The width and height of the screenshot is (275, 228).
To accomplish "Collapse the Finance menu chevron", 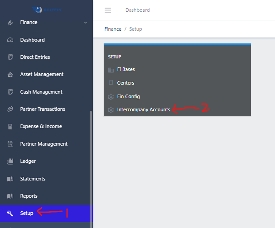I will point(86,23).
